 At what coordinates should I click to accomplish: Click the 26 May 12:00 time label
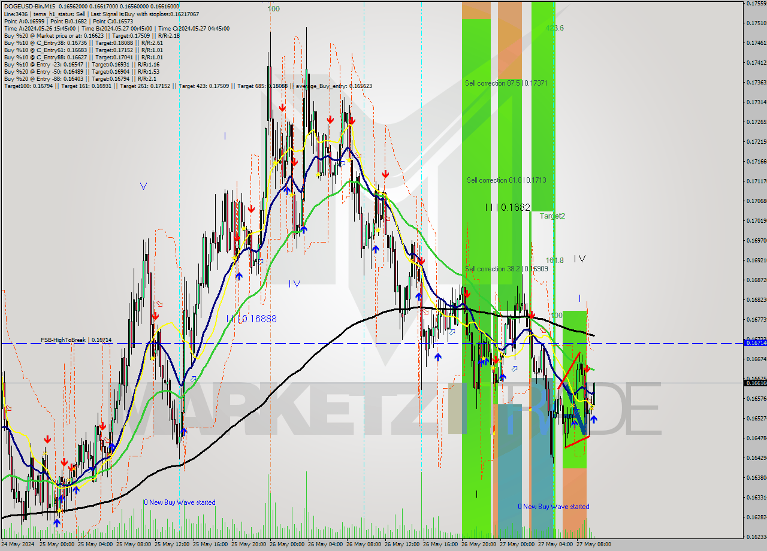point(401,544)
